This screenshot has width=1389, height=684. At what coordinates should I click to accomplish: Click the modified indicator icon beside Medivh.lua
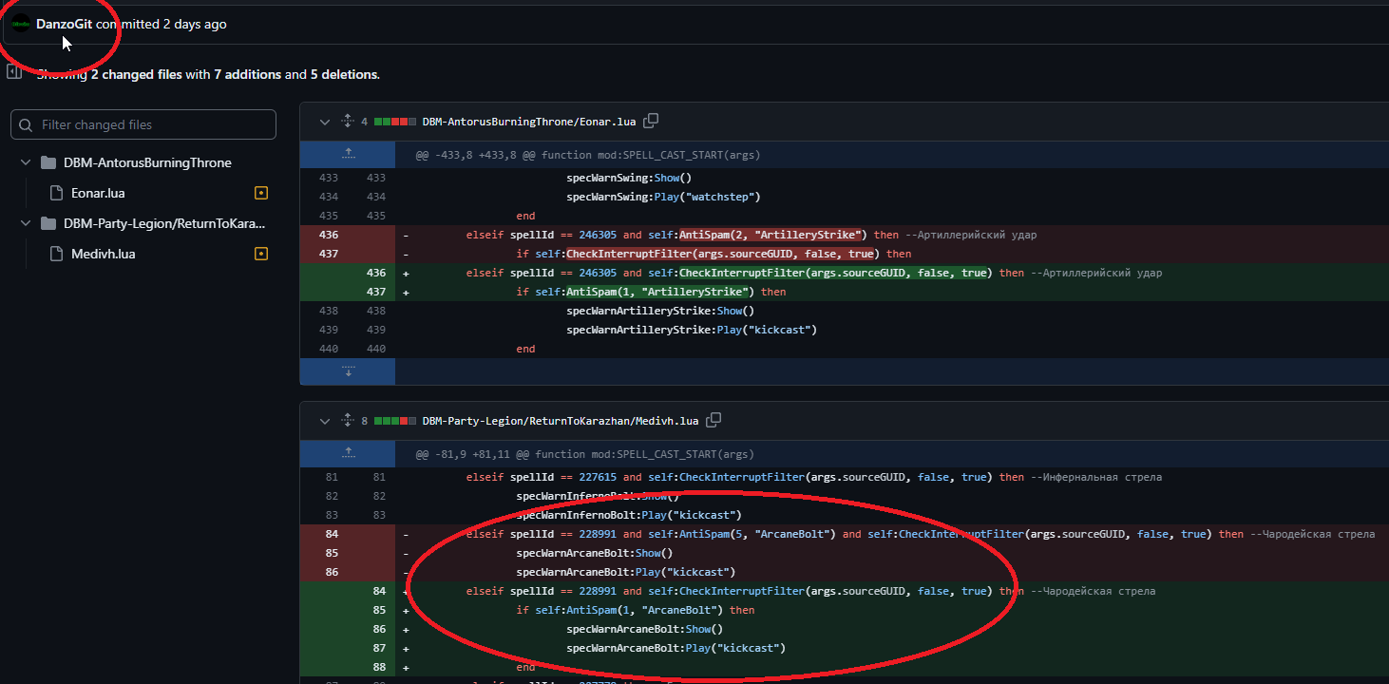point(261,254)
